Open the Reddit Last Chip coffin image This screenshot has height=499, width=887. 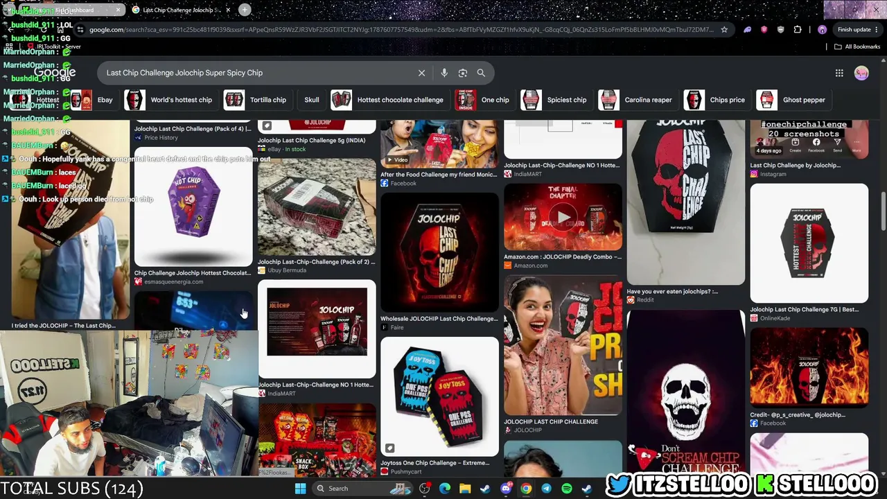686,202
